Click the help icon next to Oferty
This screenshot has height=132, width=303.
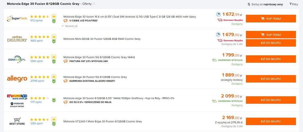94,4
